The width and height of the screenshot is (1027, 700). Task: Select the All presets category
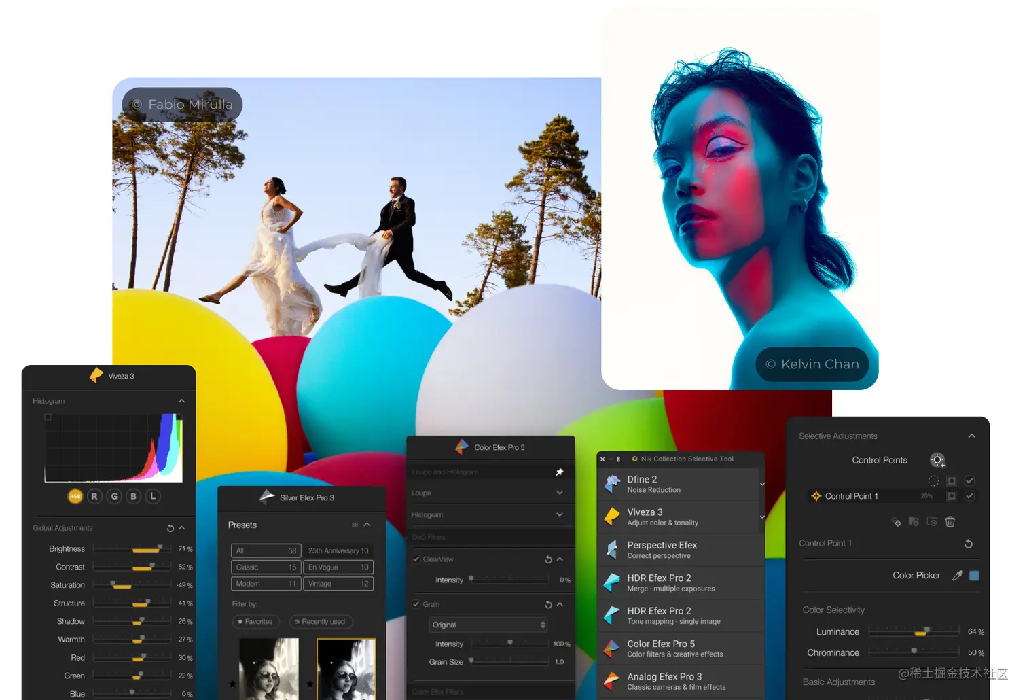(x=266, y=550)
